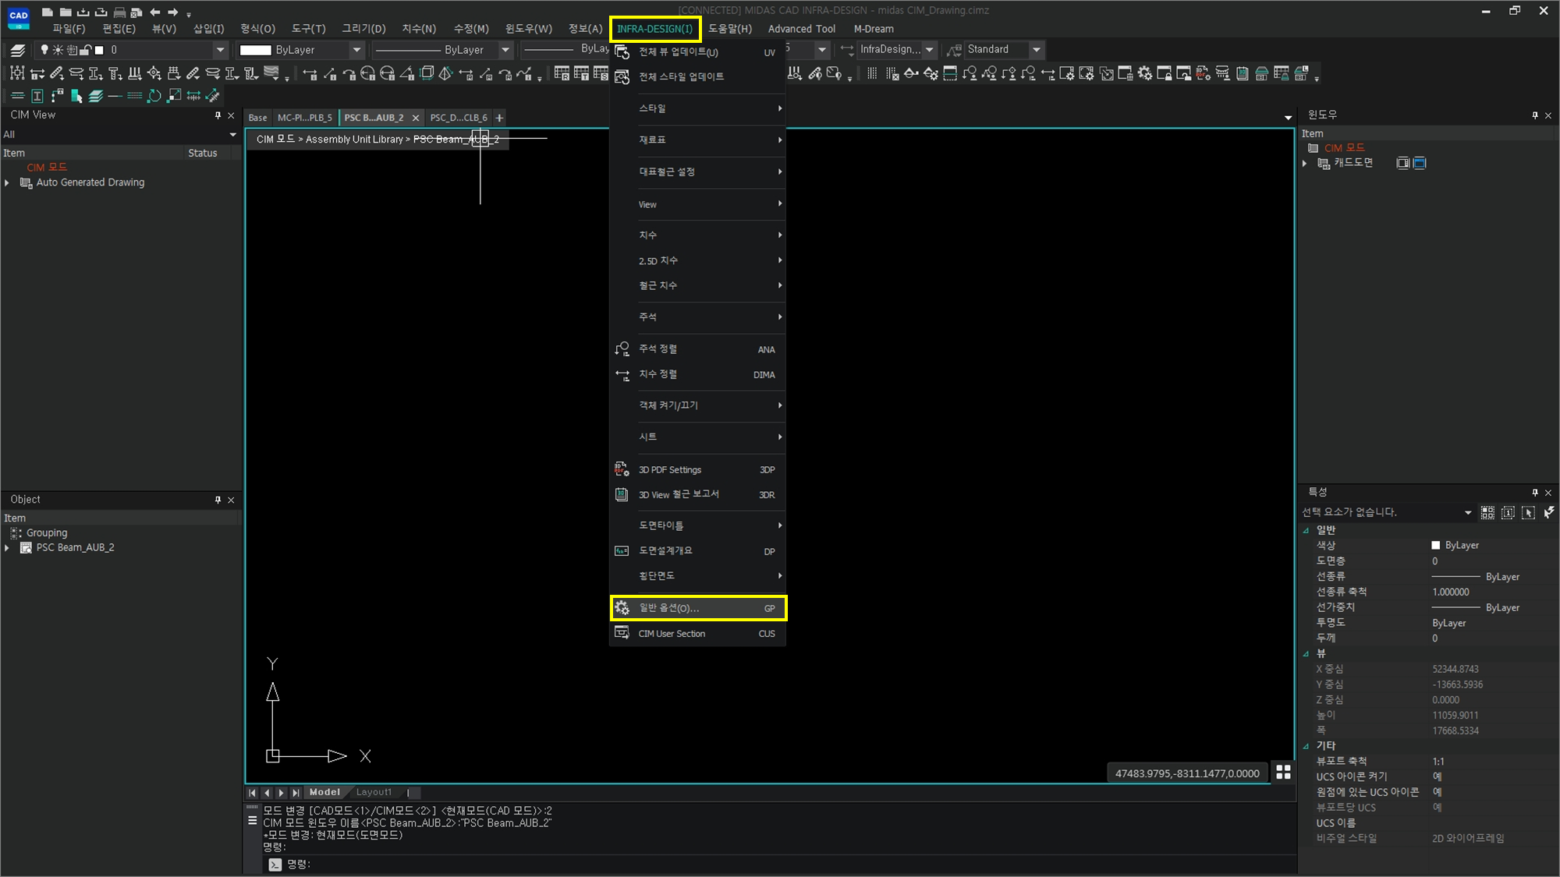Click the white ByLayer color box in toolbar

255,50
